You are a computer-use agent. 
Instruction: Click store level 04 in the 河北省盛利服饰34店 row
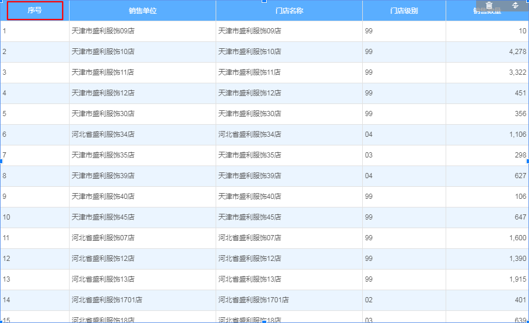[x=369, y=134]
